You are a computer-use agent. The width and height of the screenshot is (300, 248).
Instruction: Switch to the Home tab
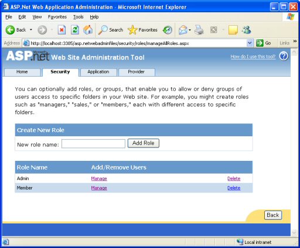point(22,72)
